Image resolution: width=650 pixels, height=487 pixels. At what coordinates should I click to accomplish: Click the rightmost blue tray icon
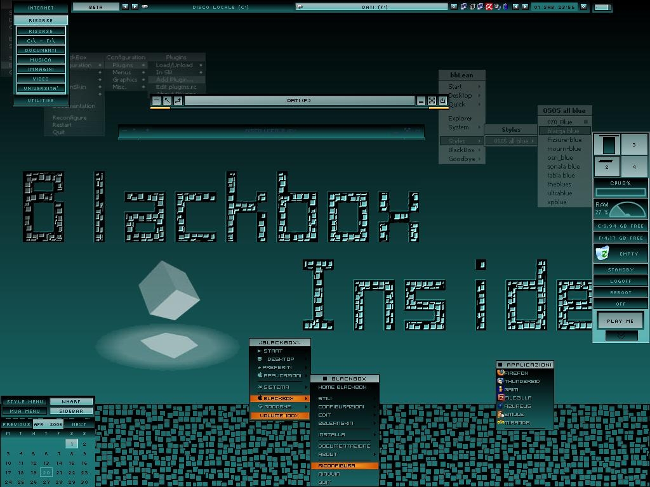[505, 6]
